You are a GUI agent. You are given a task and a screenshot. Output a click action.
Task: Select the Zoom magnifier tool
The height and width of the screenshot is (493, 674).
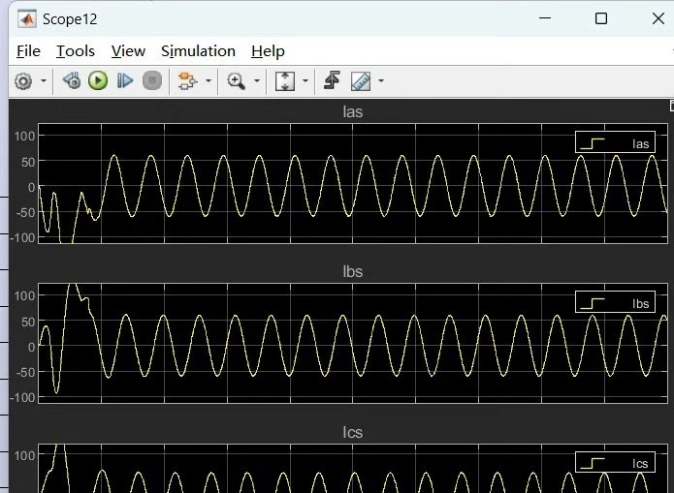point(236,80)
